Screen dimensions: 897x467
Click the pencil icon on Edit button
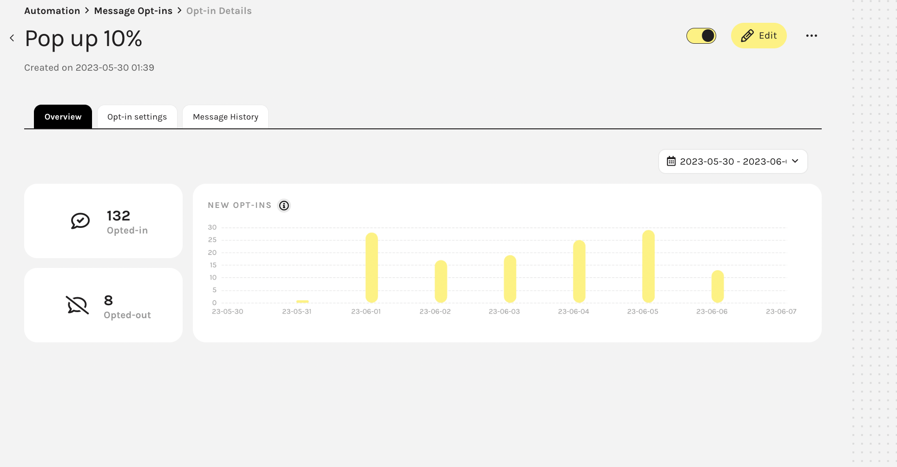click(747, 36)
